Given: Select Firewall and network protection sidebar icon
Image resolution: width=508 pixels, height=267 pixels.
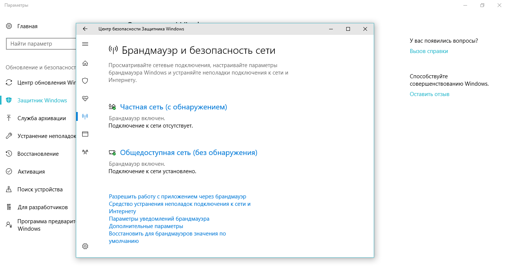Looking at the screenshot, I should pos(85,116).
